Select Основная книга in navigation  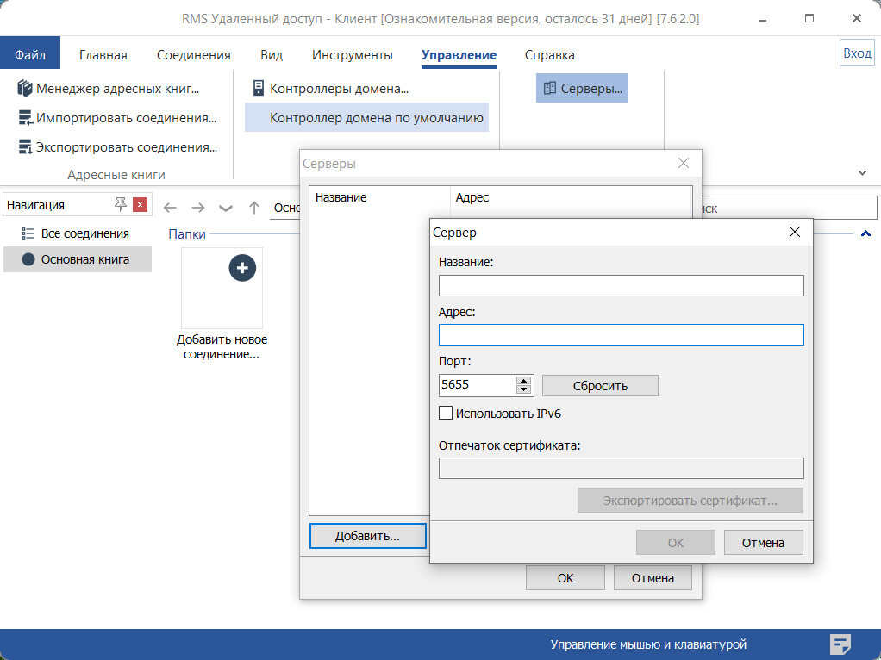coord(78,259)
